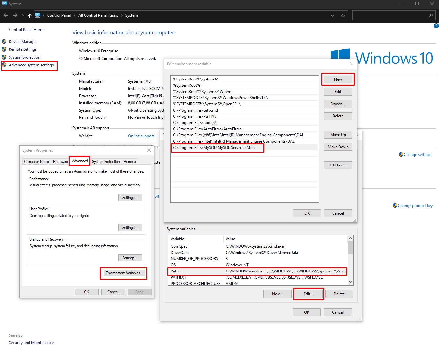This screenshot has width=439, height=350.
Task: Open Advanced system settings link
Action: click(31, 65)
